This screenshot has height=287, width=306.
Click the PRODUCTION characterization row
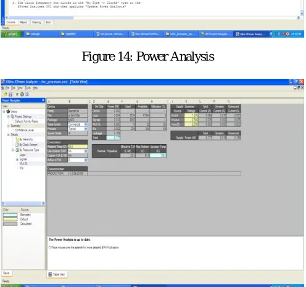(x=144, y=174)
